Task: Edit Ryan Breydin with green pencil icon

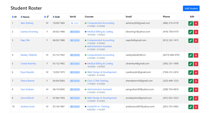Action: coord(190,72)
